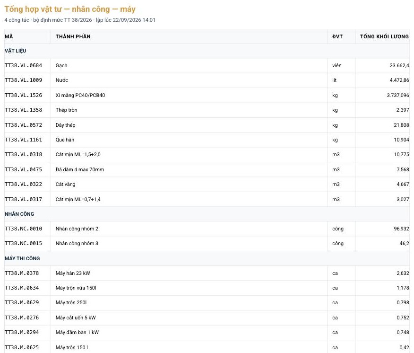Click the quantity 4.472,86
Screen dimensions: 414x353
click(399, 80)
